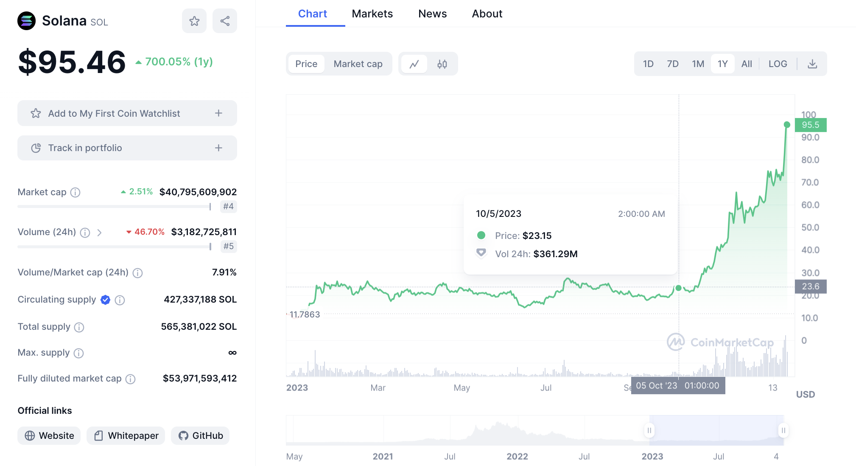Open the News tab

[432, 14]
